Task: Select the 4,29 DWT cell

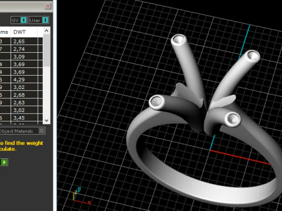Action: click(x=24, y=80)
